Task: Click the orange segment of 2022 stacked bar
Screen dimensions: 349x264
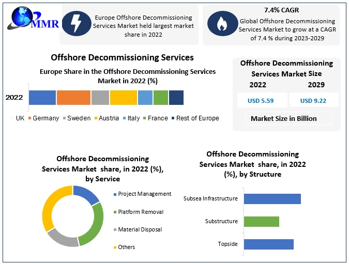Action: click(x=73, y=97)
